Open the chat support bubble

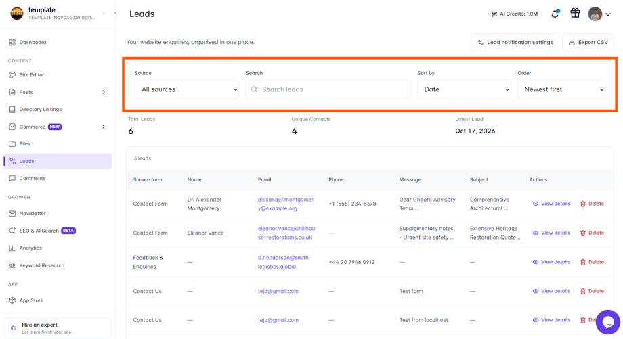(608, 322)
